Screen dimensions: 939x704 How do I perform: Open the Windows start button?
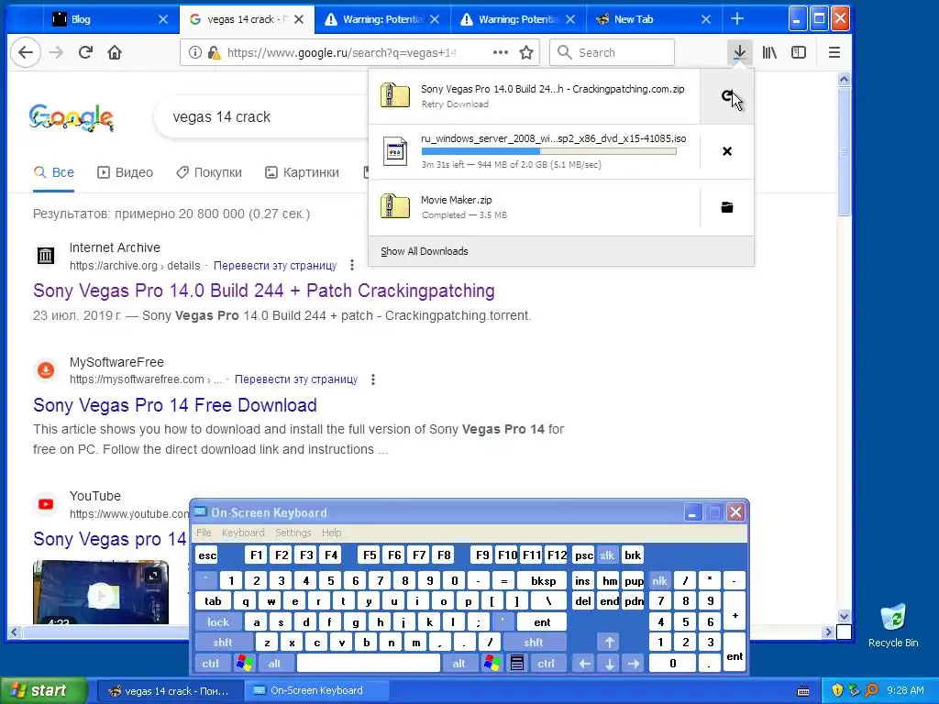coord(43,690)
